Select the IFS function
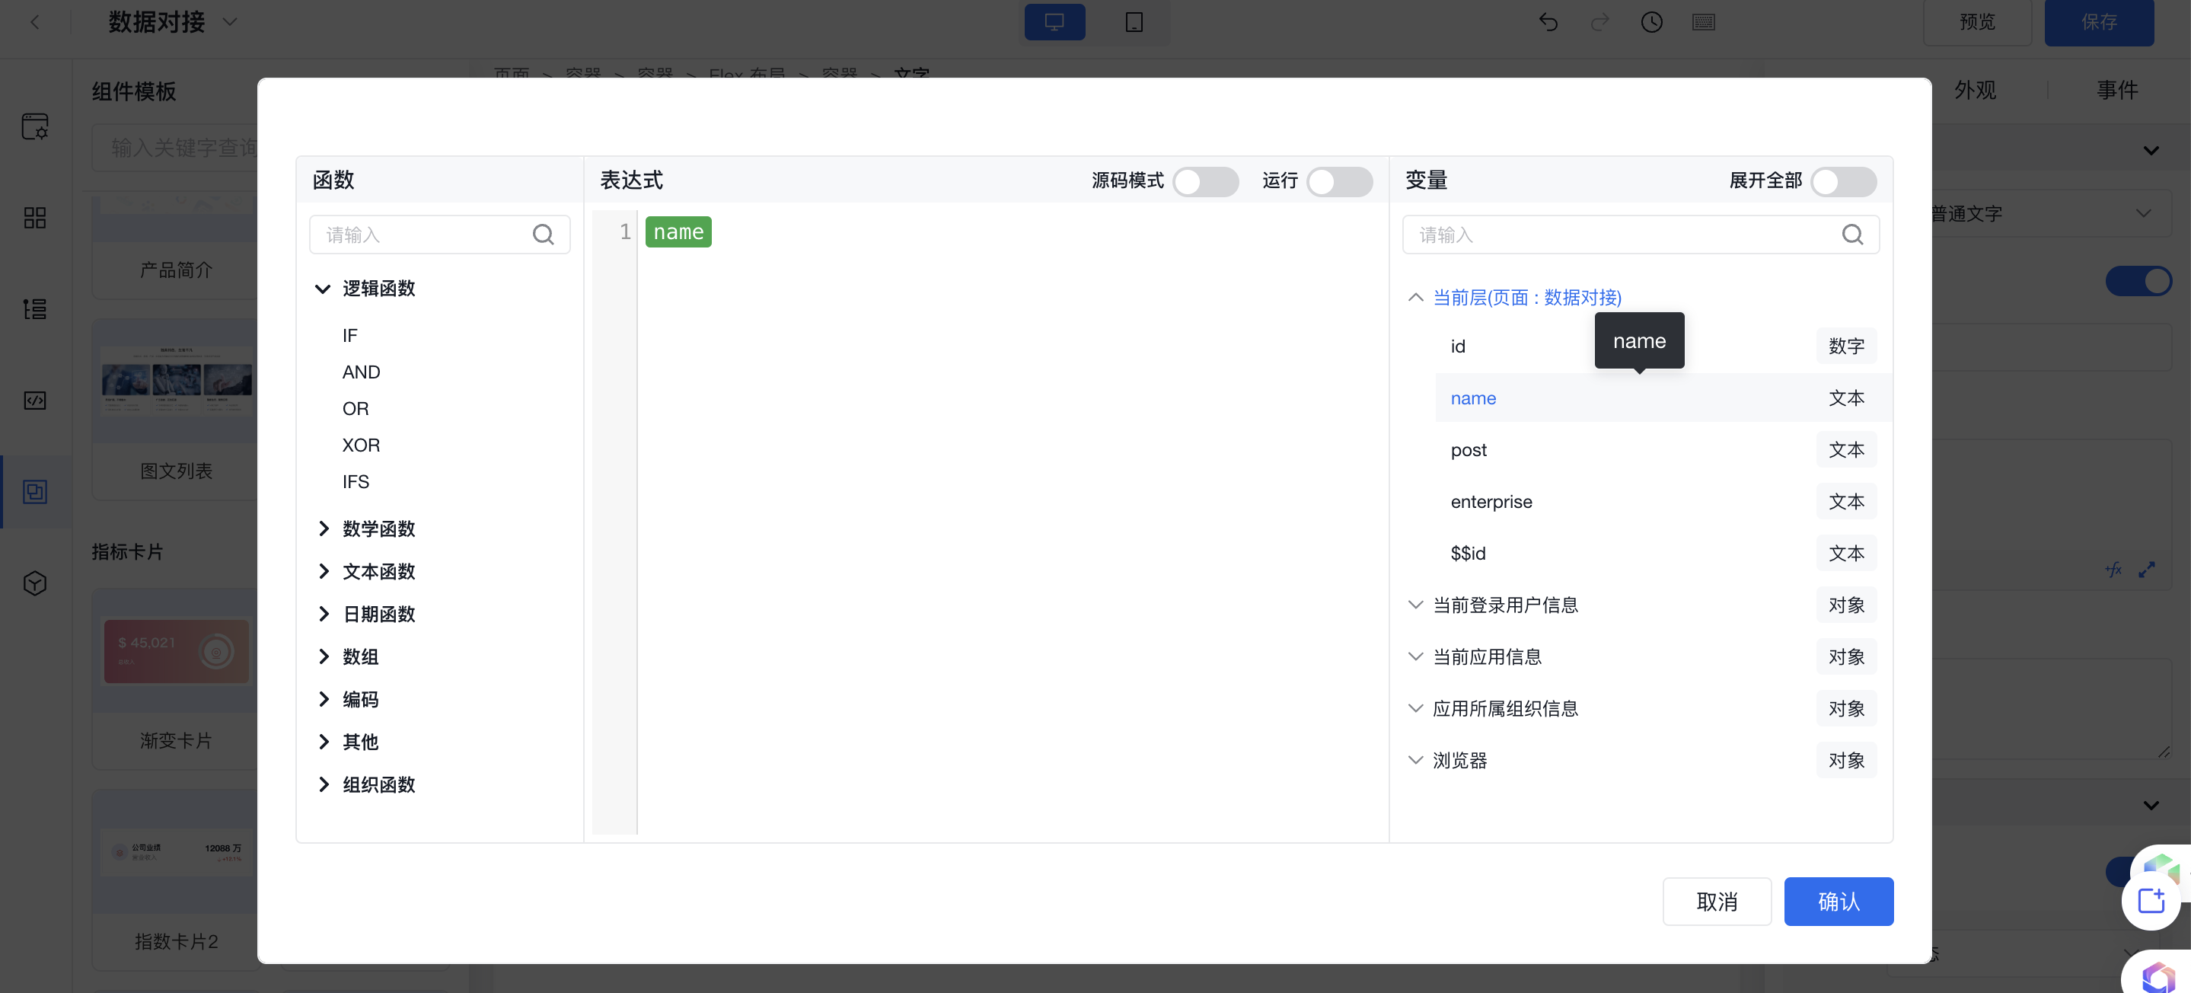Viewport: 2191px width, 993px height. point(356,481)
